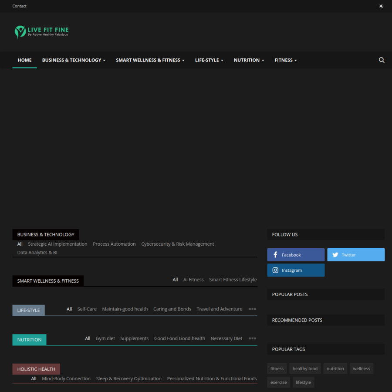
Task: Select All tab in Holistic Health section
Action: [34, 378]
